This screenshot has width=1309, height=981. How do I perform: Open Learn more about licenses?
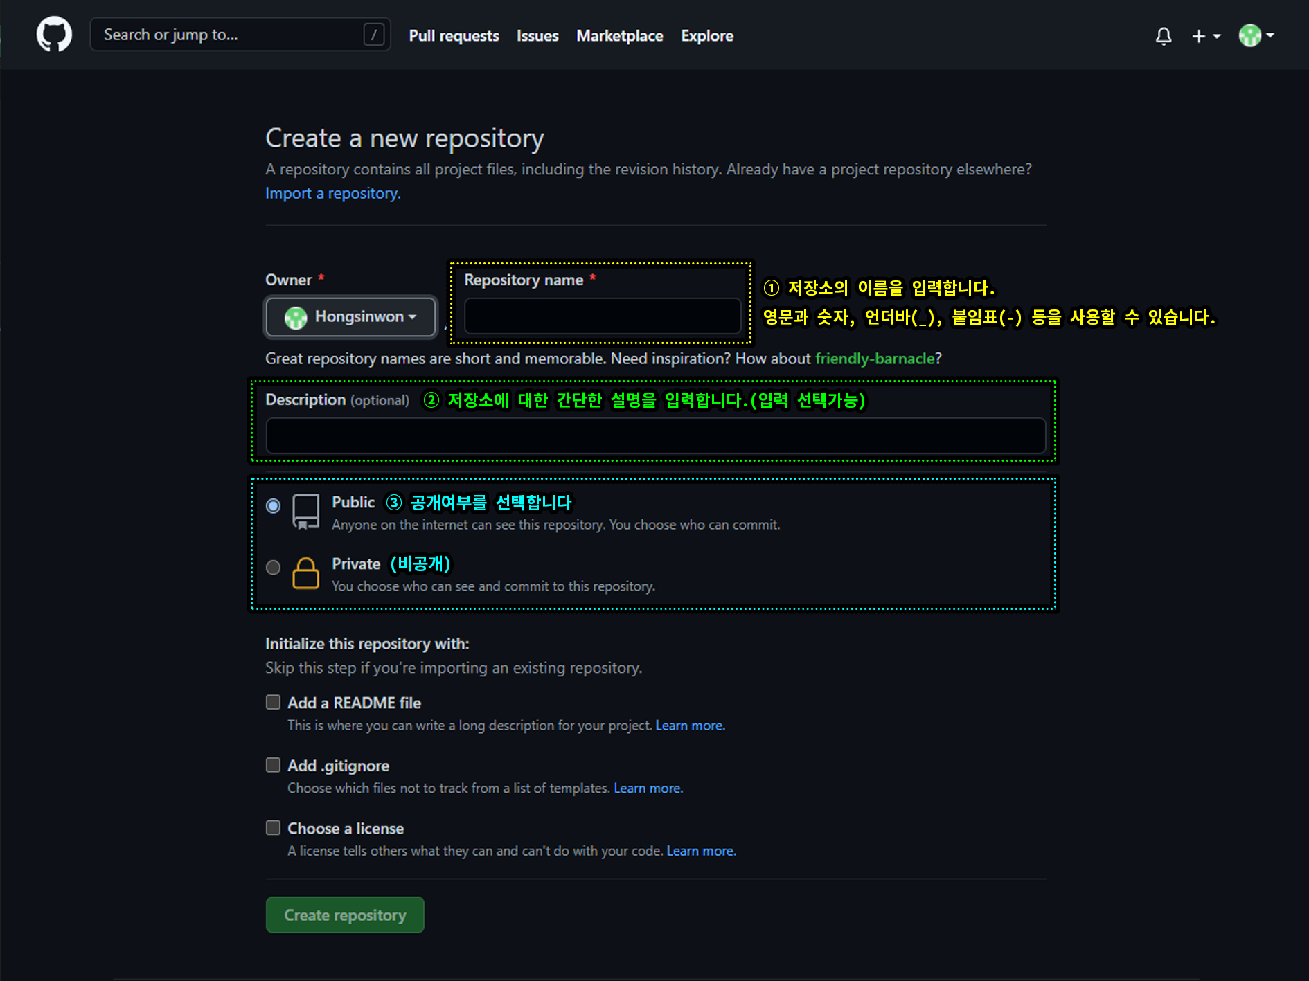pyautogui.click(x=701, y=851)
